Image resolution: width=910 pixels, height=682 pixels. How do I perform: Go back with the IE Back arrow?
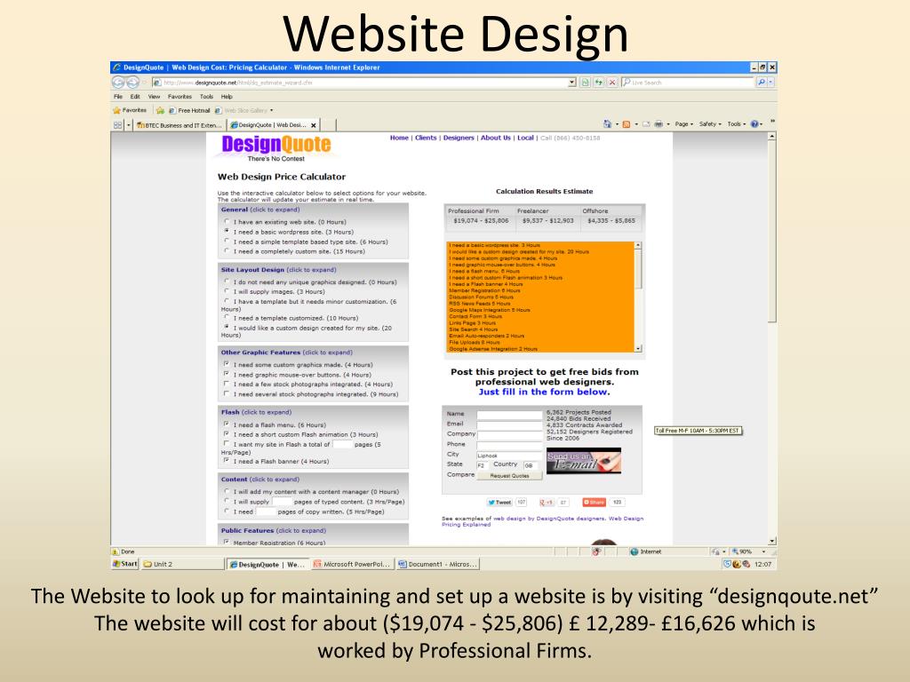118,83
